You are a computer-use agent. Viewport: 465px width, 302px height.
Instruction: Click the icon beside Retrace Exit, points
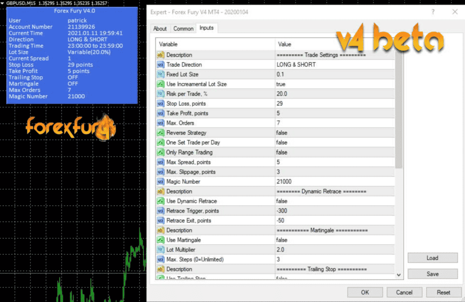(160, 221)
